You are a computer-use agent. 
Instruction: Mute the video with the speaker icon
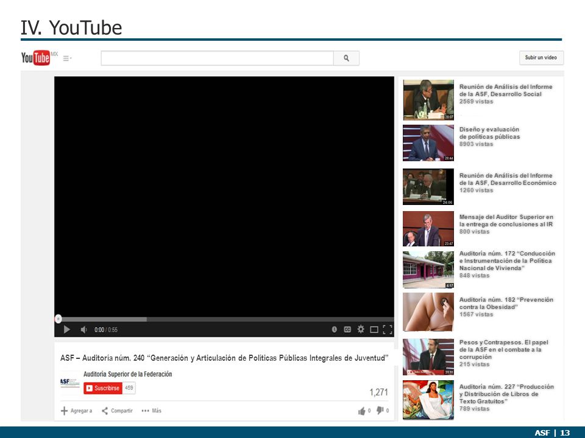click(x=83, y=330)
